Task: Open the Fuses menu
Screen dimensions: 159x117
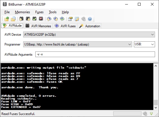Action: pos(39,12)
